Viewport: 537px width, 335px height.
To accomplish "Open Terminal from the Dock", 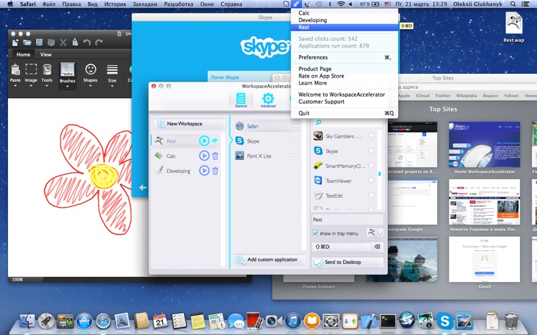I will (x=388, y=321).
